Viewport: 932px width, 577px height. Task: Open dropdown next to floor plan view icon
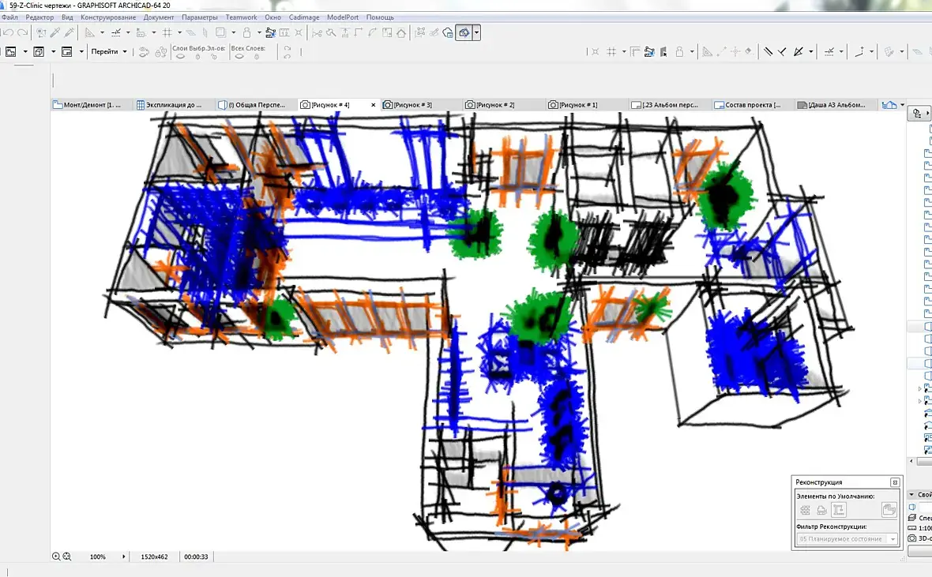25,51
